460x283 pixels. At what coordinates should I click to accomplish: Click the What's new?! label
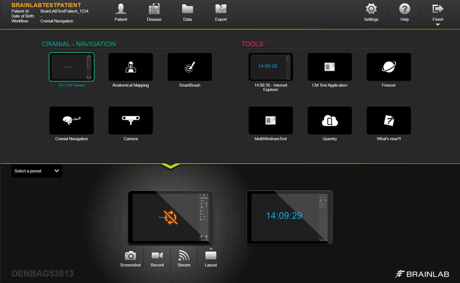coord(389,139)
